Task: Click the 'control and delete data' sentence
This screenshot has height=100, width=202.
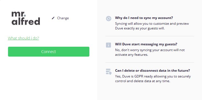Action: 143,81
